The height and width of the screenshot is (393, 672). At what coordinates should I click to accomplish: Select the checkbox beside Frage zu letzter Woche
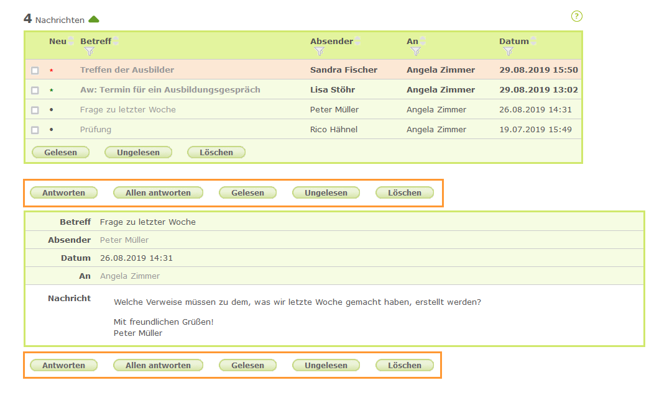[x=35, y=110]
